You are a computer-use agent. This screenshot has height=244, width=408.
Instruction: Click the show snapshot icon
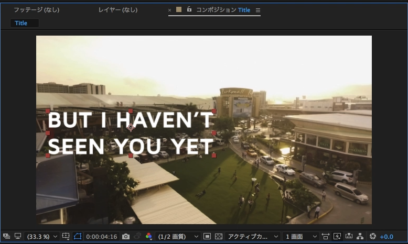pyautogui.click(x=137, y=236)
